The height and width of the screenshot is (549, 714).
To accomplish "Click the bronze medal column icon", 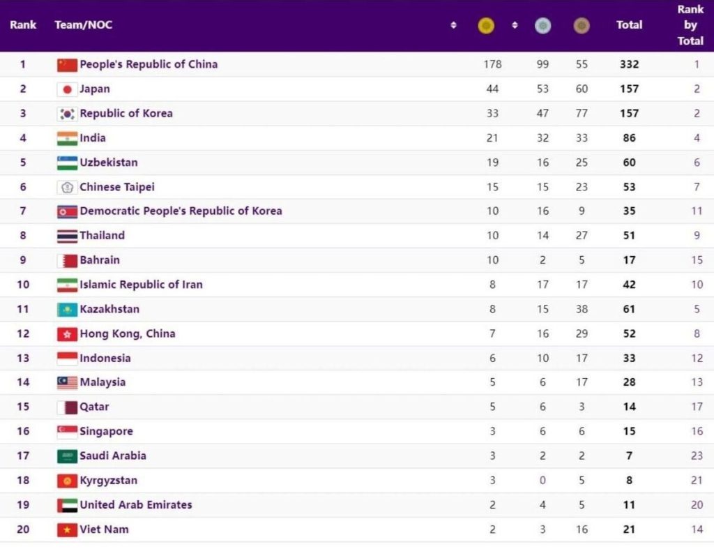I will click(582, 25).
